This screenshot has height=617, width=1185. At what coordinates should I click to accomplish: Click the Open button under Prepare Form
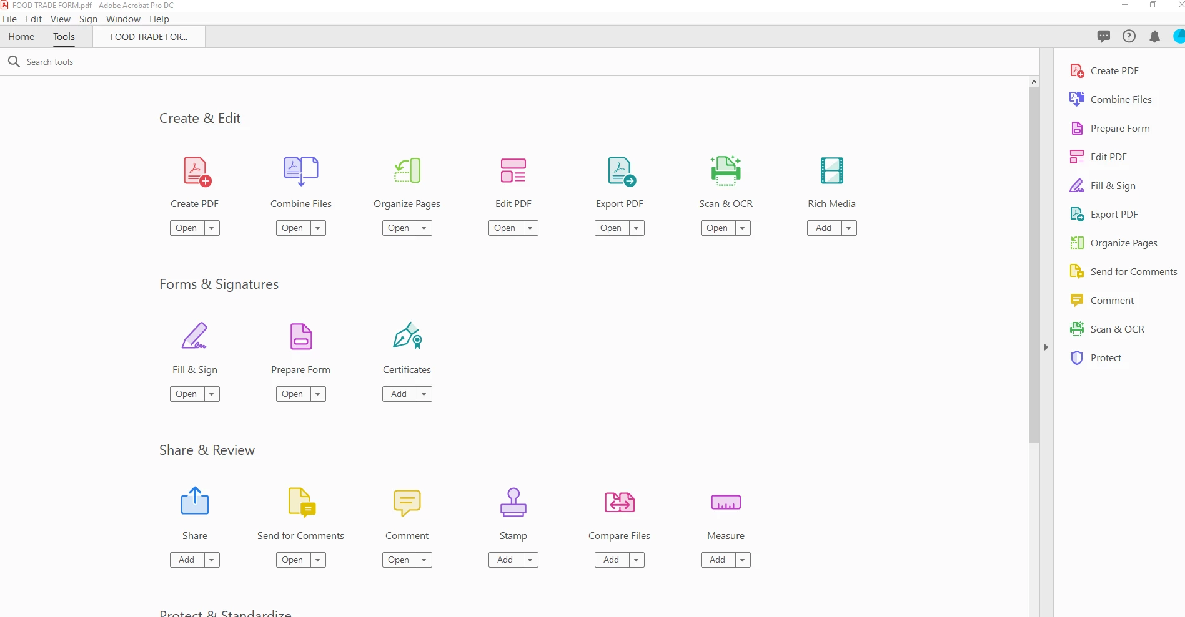[x=293, y=394]
